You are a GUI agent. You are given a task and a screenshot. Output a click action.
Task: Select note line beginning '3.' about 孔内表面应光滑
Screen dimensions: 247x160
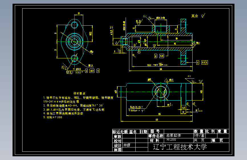point(74,109)
